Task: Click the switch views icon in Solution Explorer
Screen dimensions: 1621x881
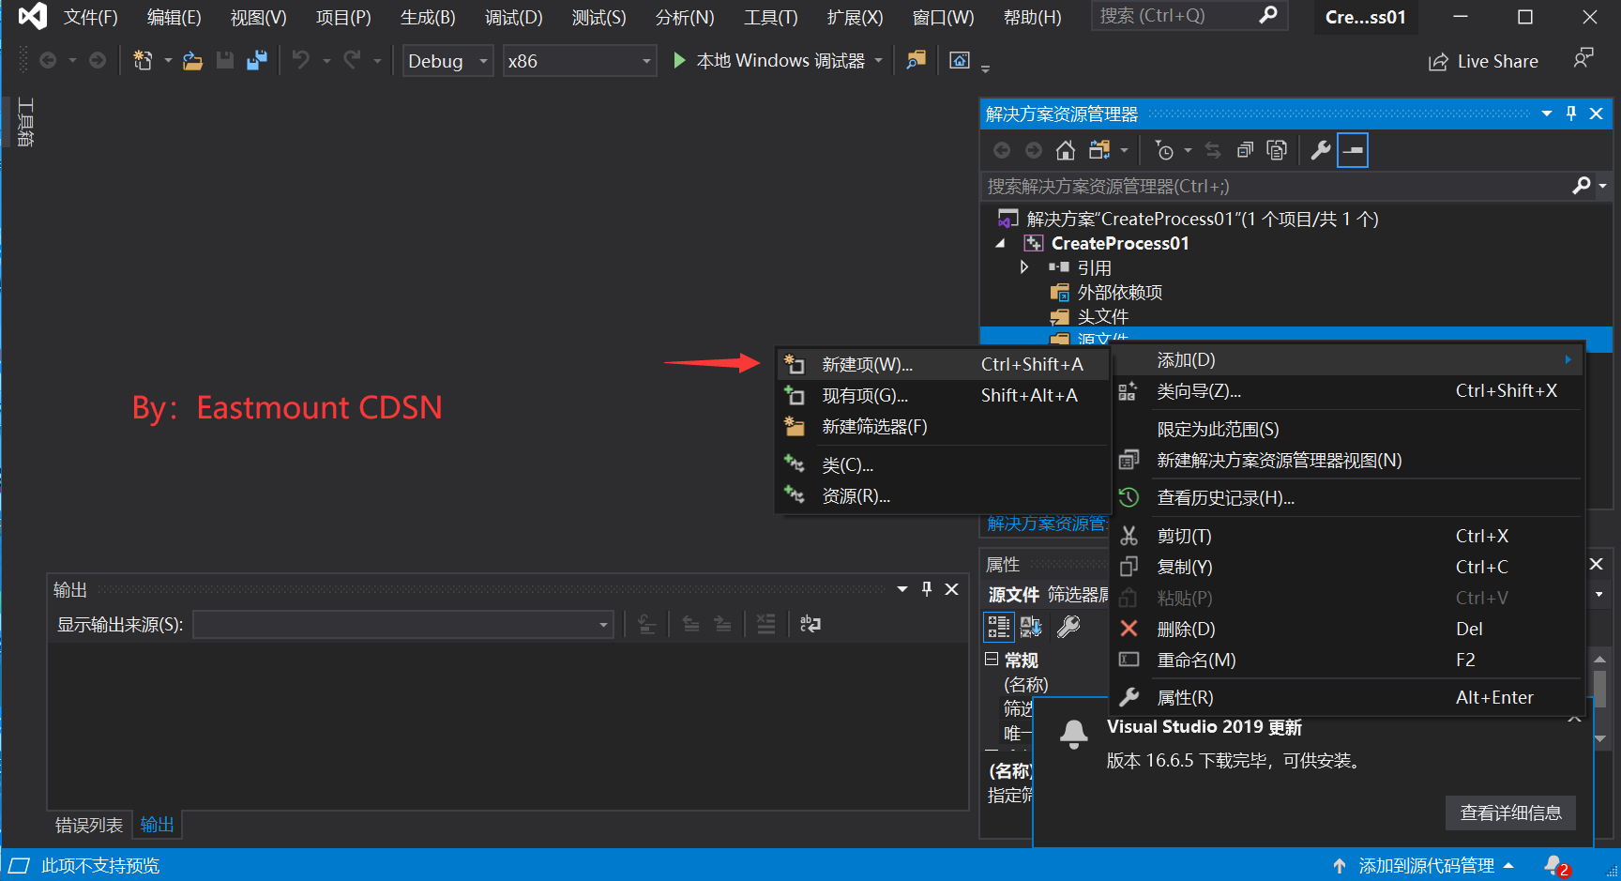Action: tap(1099, 150)
